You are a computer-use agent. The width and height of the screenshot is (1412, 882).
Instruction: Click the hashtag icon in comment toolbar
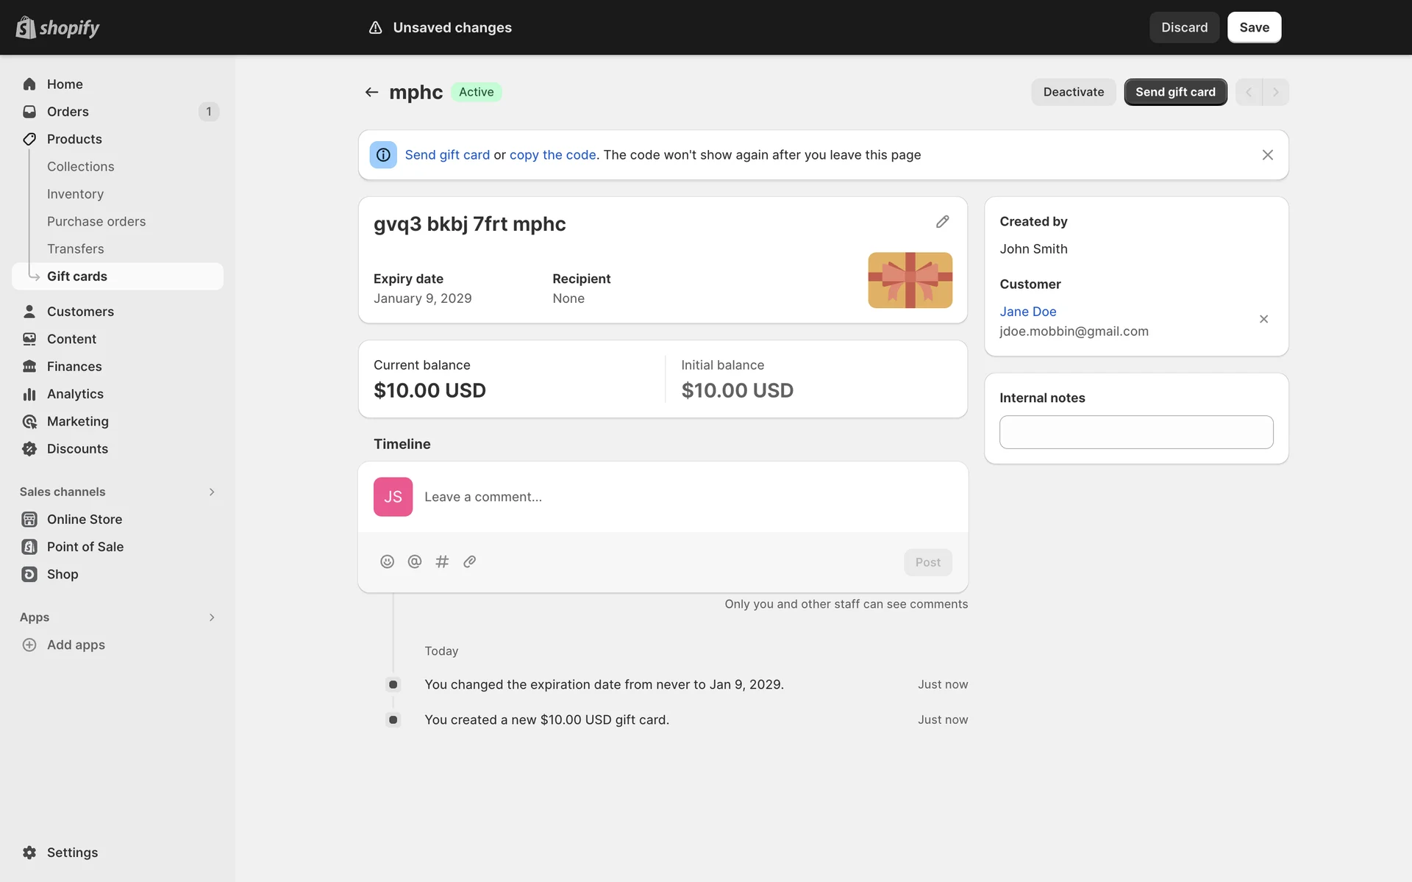(442, 562)
